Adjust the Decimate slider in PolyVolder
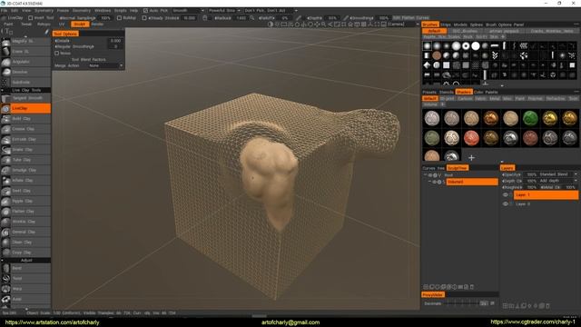This screenshot has width=581, height=327. (x=466, y=303)
